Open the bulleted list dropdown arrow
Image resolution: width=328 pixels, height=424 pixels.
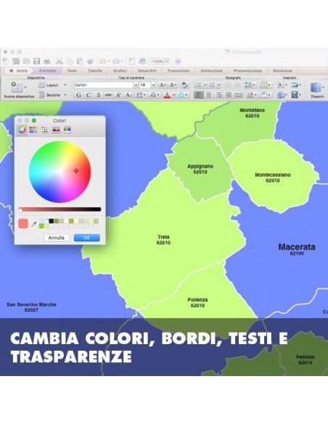pos(205,85)
